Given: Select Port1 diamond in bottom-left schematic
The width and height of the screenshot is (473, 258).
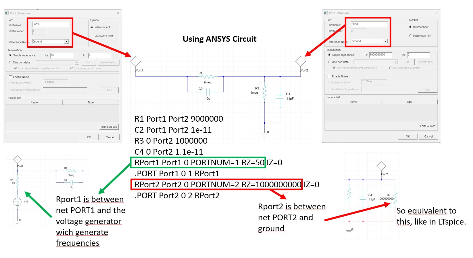Looking at the screenshot, I should (17, 159).
